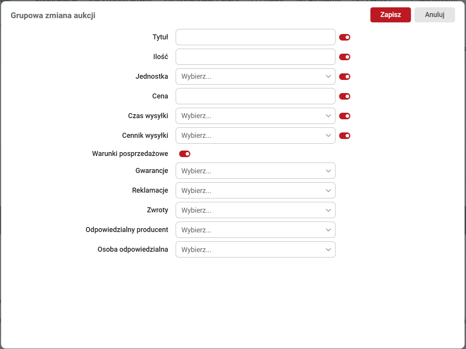This screenshot has height=349, width=466.
Task: Toggle the switch next to Tytuł
Action: coord(344,37)
